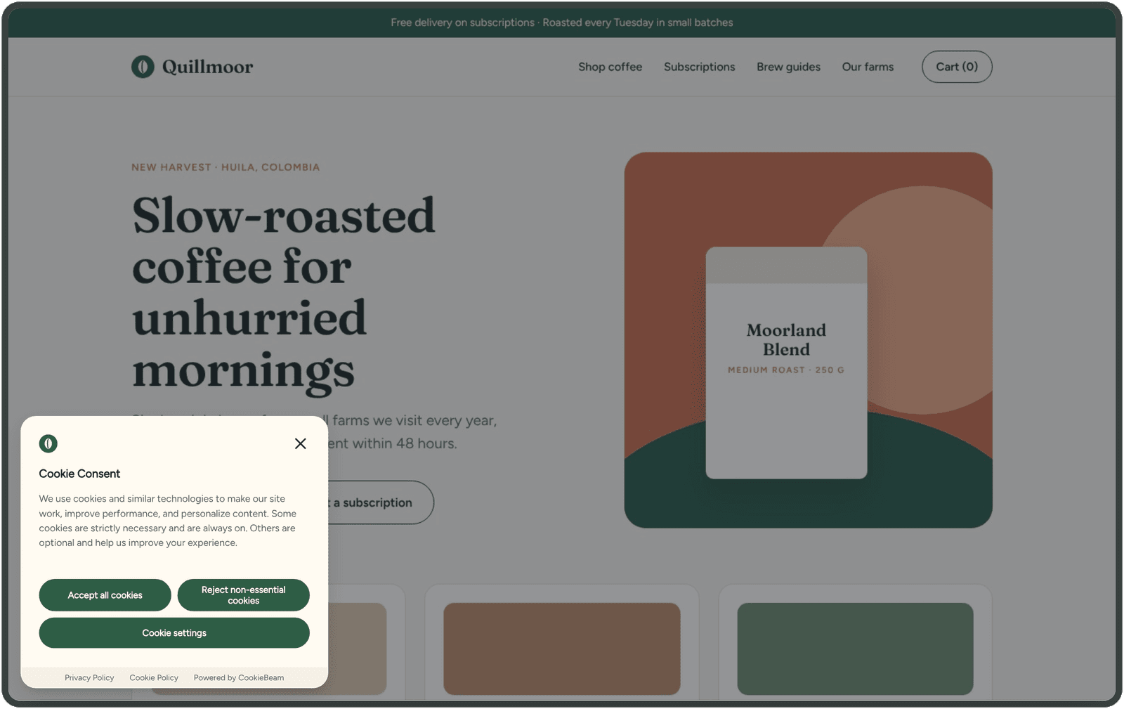Image resolution: width=1124 pixels, height=709 pixels.
Task: Click the free delivery announcement banner
Action: click(562, 22)
